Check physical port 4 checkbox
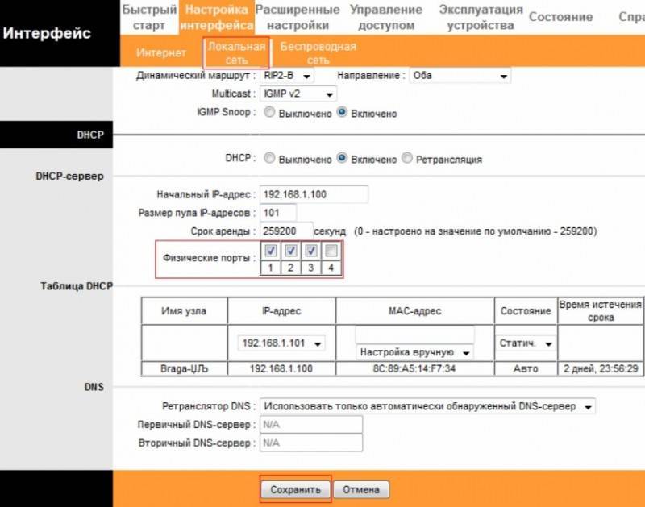Viewport: 645px width, 507px height. tap(331, 251)
